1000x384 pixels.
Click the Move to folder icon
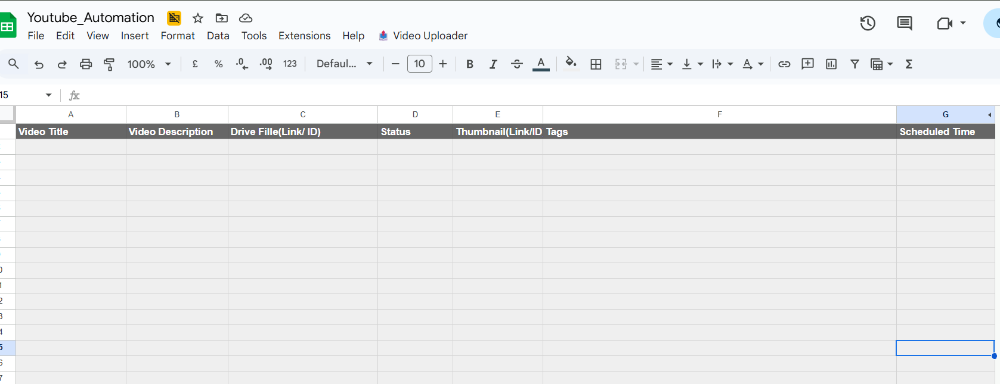click(x=222, y=18)
